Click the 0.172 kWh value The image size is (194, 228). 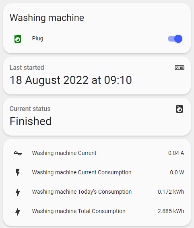[x=171, y=192]
